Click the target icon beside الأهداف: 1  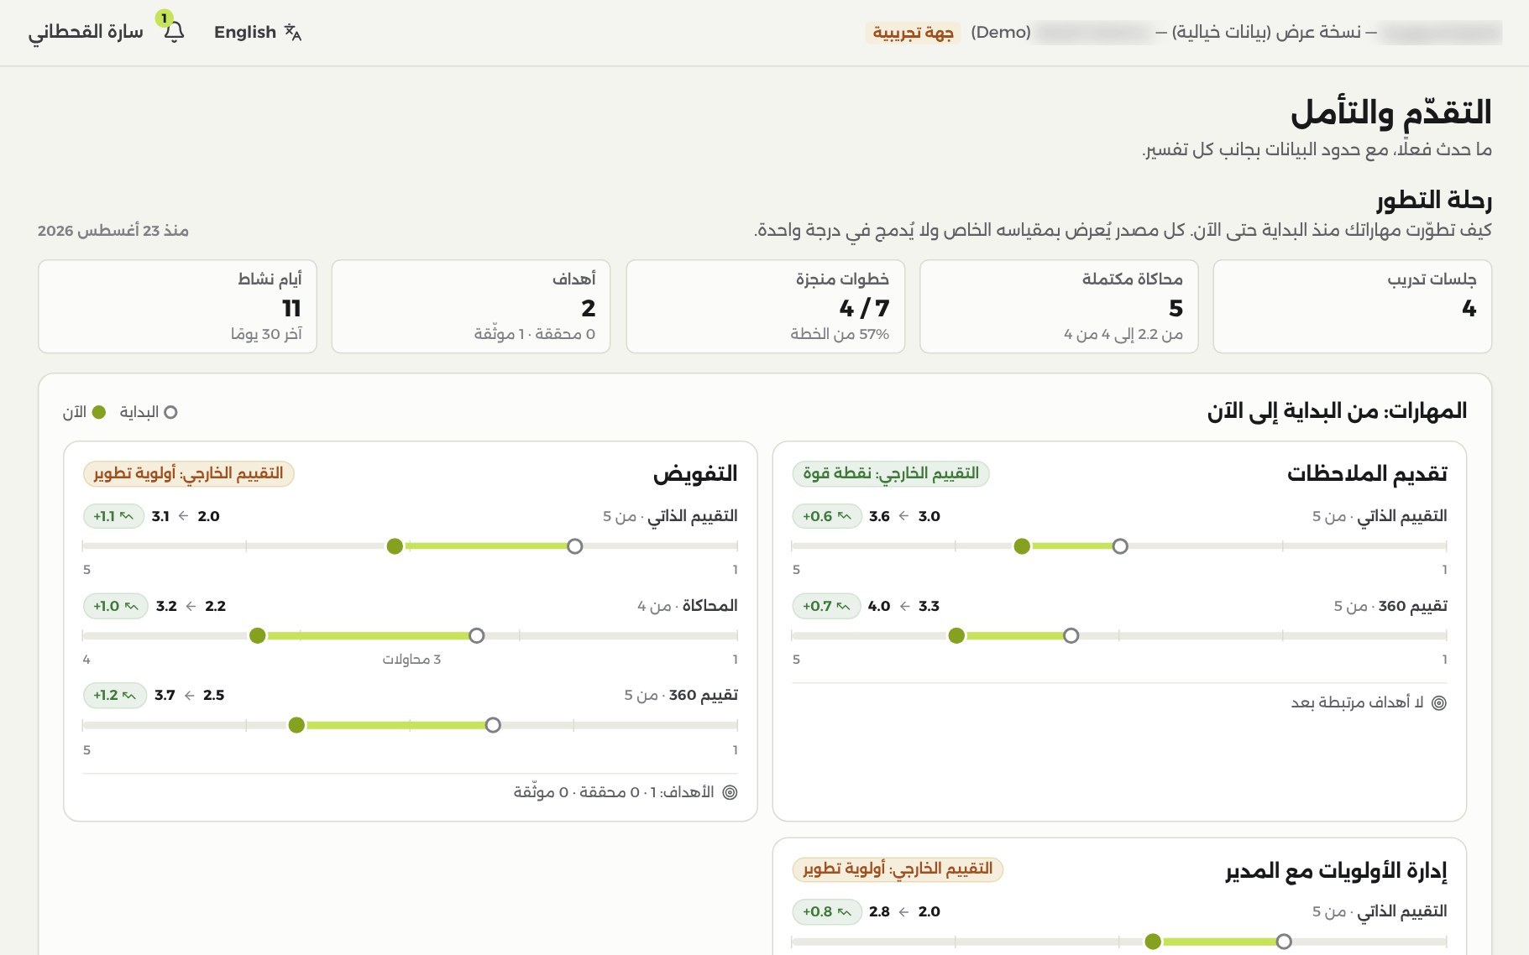pos(730,792)
